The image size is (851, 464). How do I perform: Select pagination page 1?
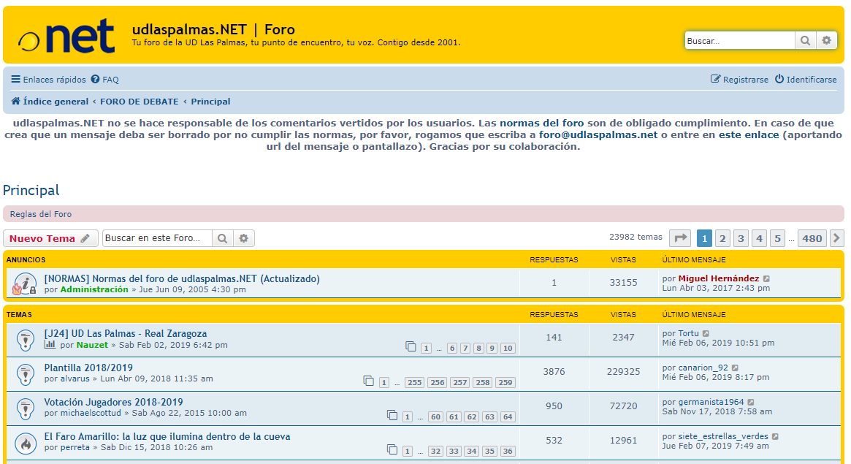coord(704,238)
